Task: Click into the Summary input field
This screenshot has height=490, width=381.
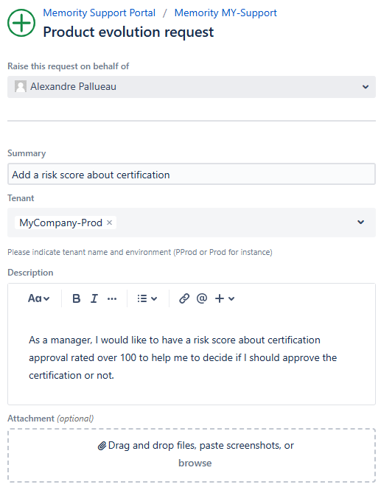Action: coord(192,175)
